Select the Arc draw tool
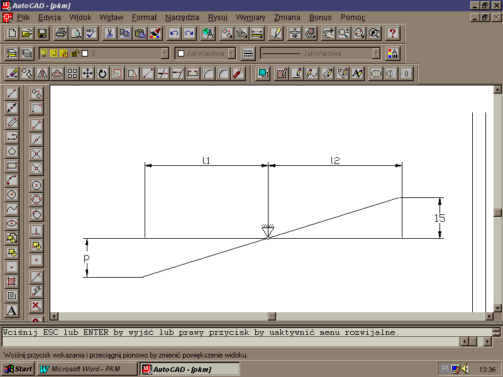503x377 pixels. [x=12, y=180]
